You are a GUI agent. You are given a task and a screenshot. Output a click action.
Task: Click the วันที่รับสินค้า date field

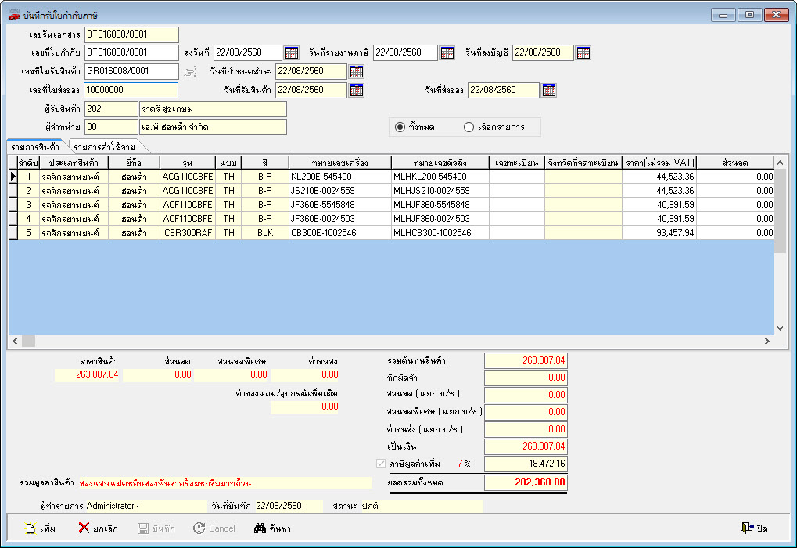click(311, 90)
